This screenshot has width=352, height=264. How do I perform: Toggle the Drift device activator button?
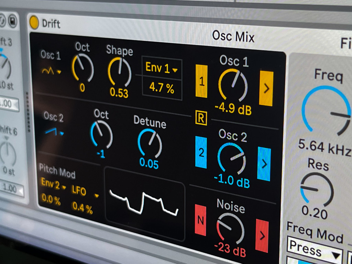(x=34, y=22)
